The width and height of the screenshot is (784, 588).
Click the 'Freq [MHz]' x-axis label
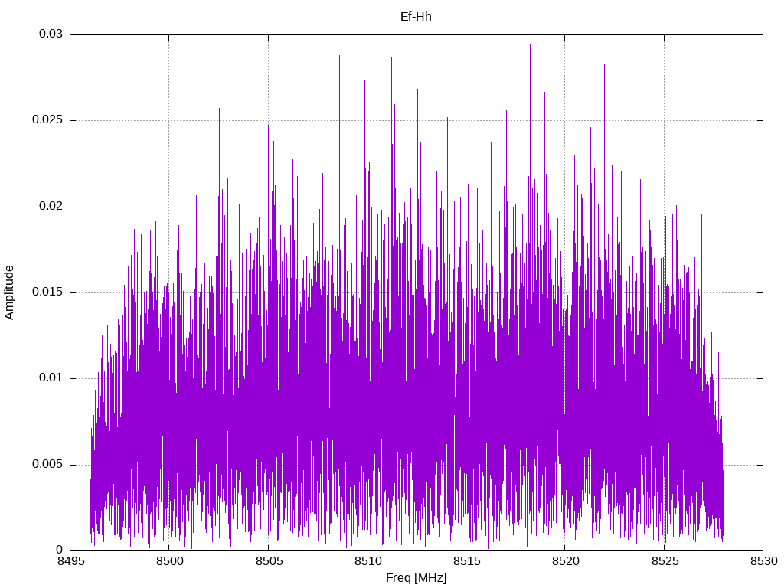pyautogui.click(x=416, y=578)
